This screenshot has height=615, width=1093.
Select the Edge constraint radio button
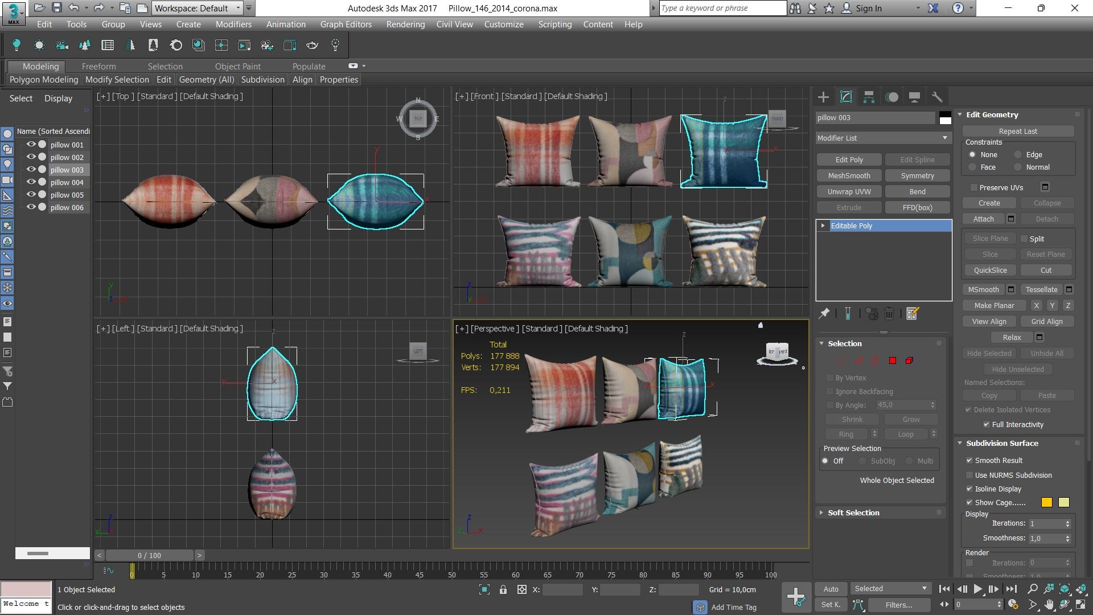click(x=1018, y=154)
